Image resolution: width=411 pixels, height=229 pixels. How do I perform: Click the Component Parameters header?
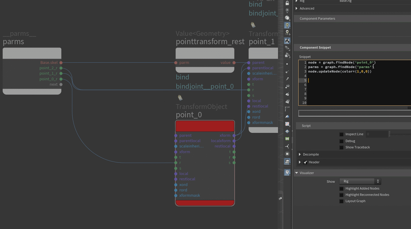[x=317, y=19]
